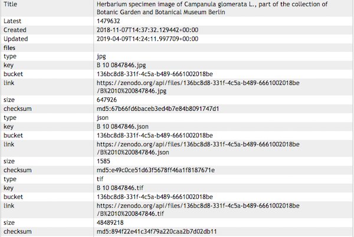Viewport: 354px width, 237px height.
Task: Select the tif file size 48489218
Action: [110, 223]
